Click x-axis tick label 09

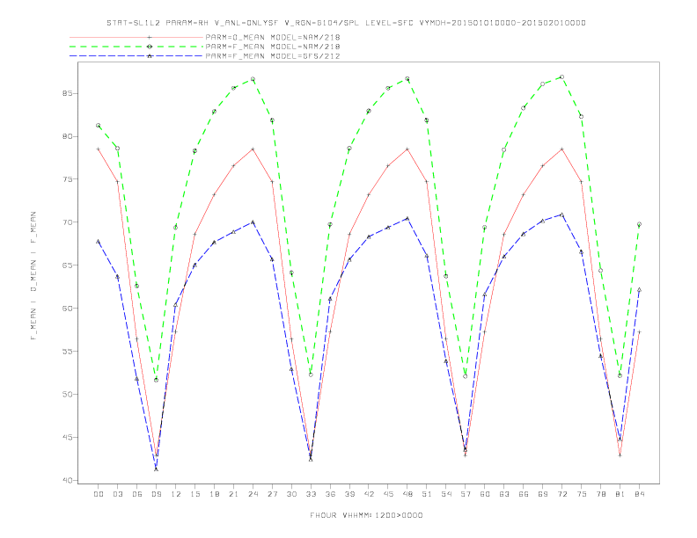pos(156,494)
